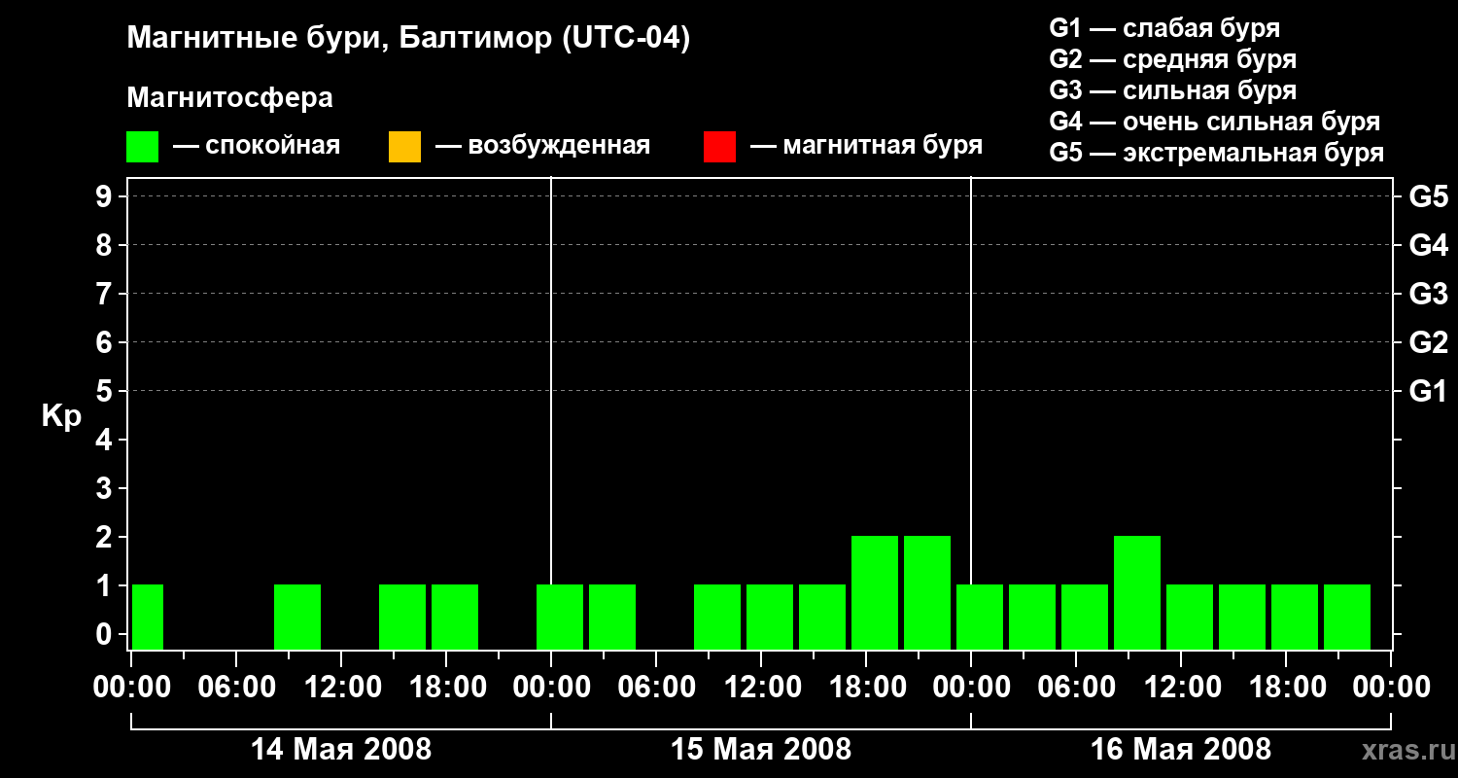This screenshot has height=778, width=1458.
Task: Click the 12:00 time label under 14 Мая
Action: pyautogui.click(x=341, y=688)
